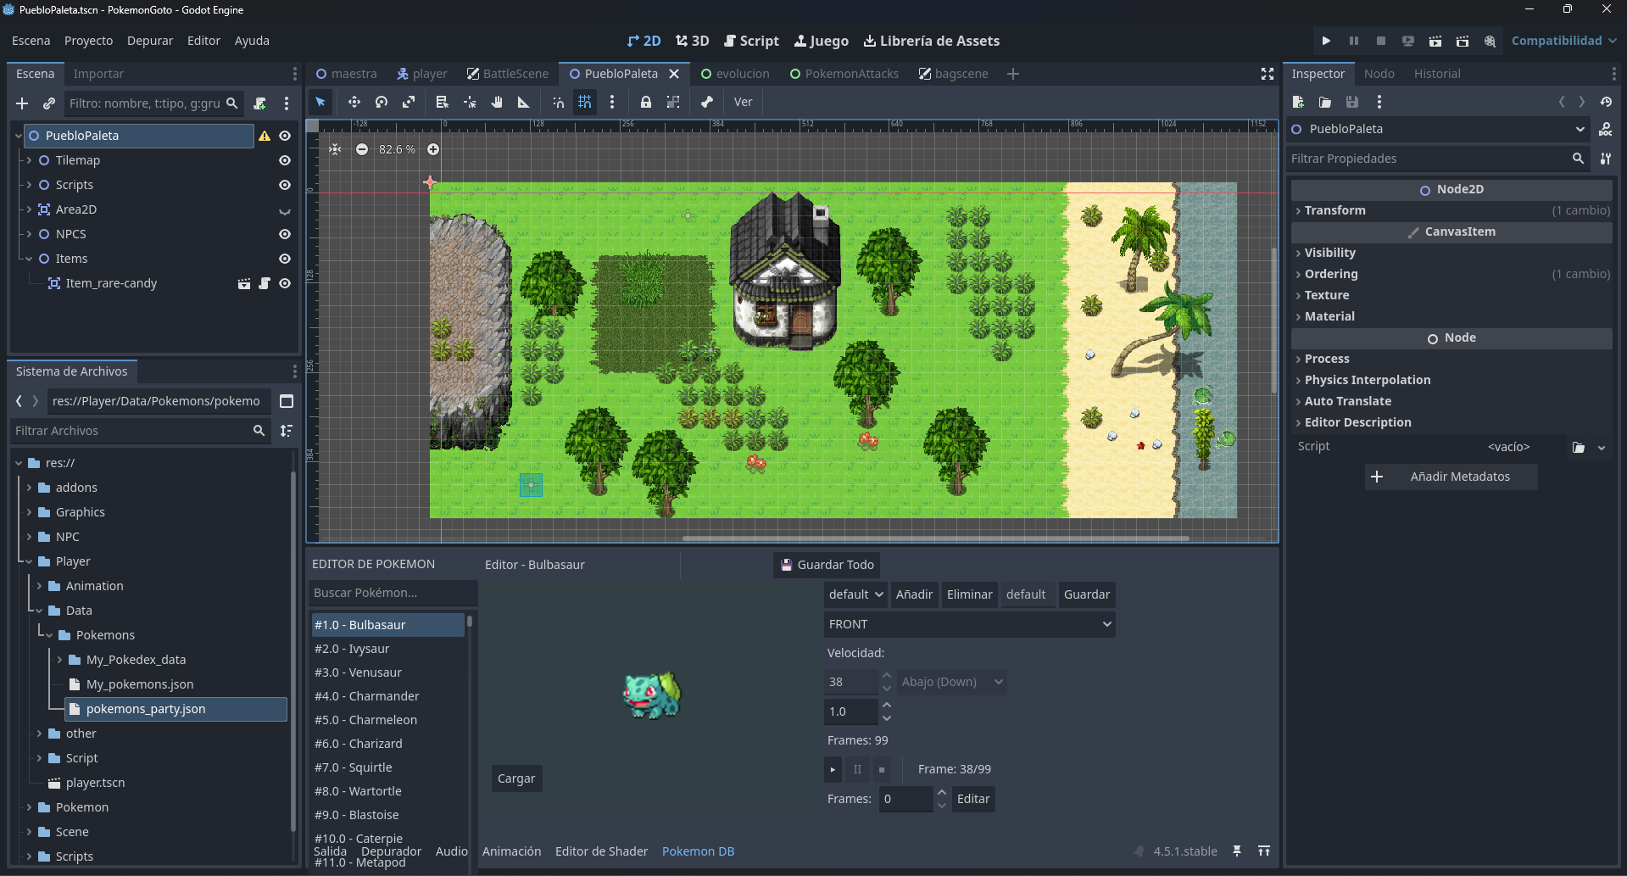Open skeleton options bone icon
Image resolution: width=1627 pixels, height=876 pixels.
pyautogui.click(x=707, y=102)
